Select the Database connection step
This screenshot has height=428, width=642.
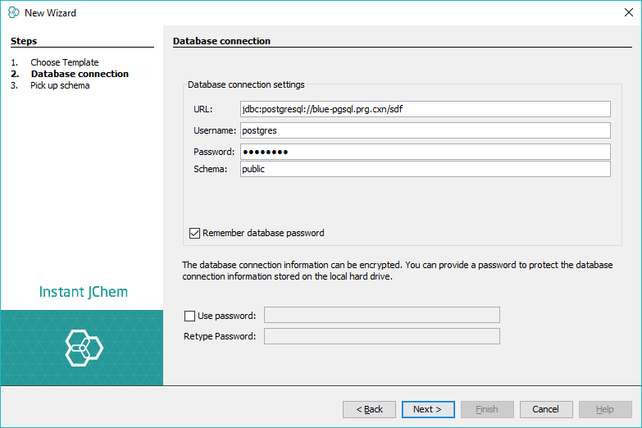pos(80,74)
